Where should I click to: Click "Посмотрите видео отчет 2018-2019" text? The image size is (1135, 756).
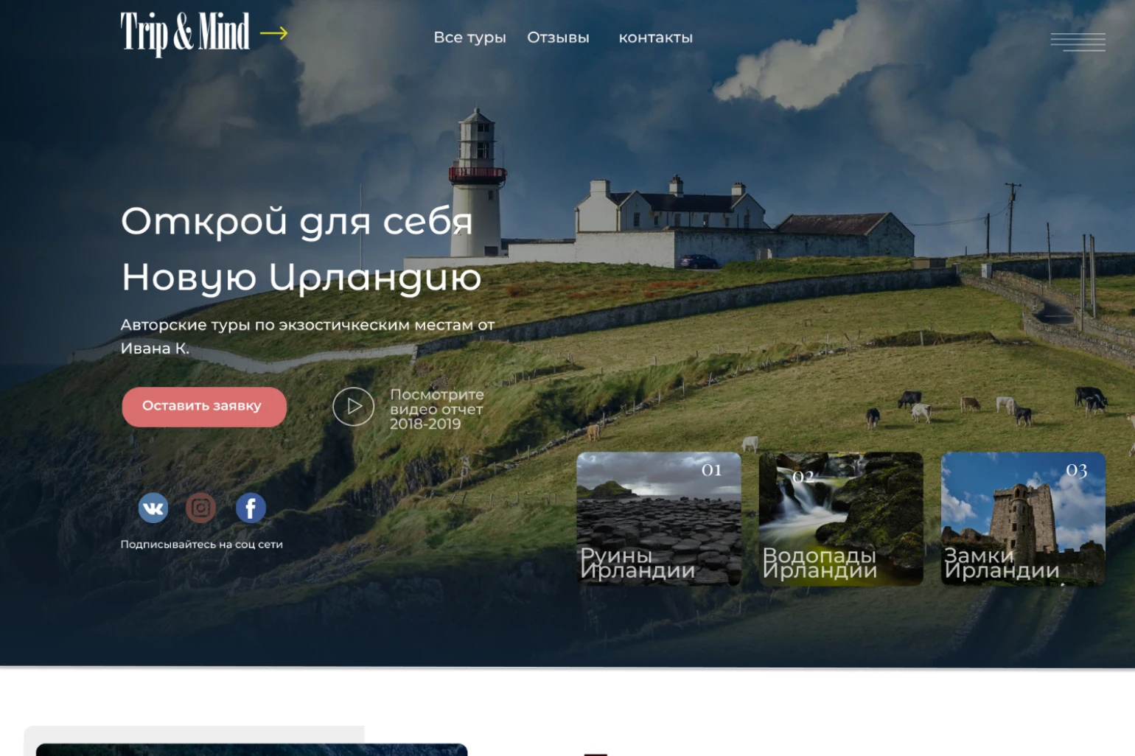436,409
